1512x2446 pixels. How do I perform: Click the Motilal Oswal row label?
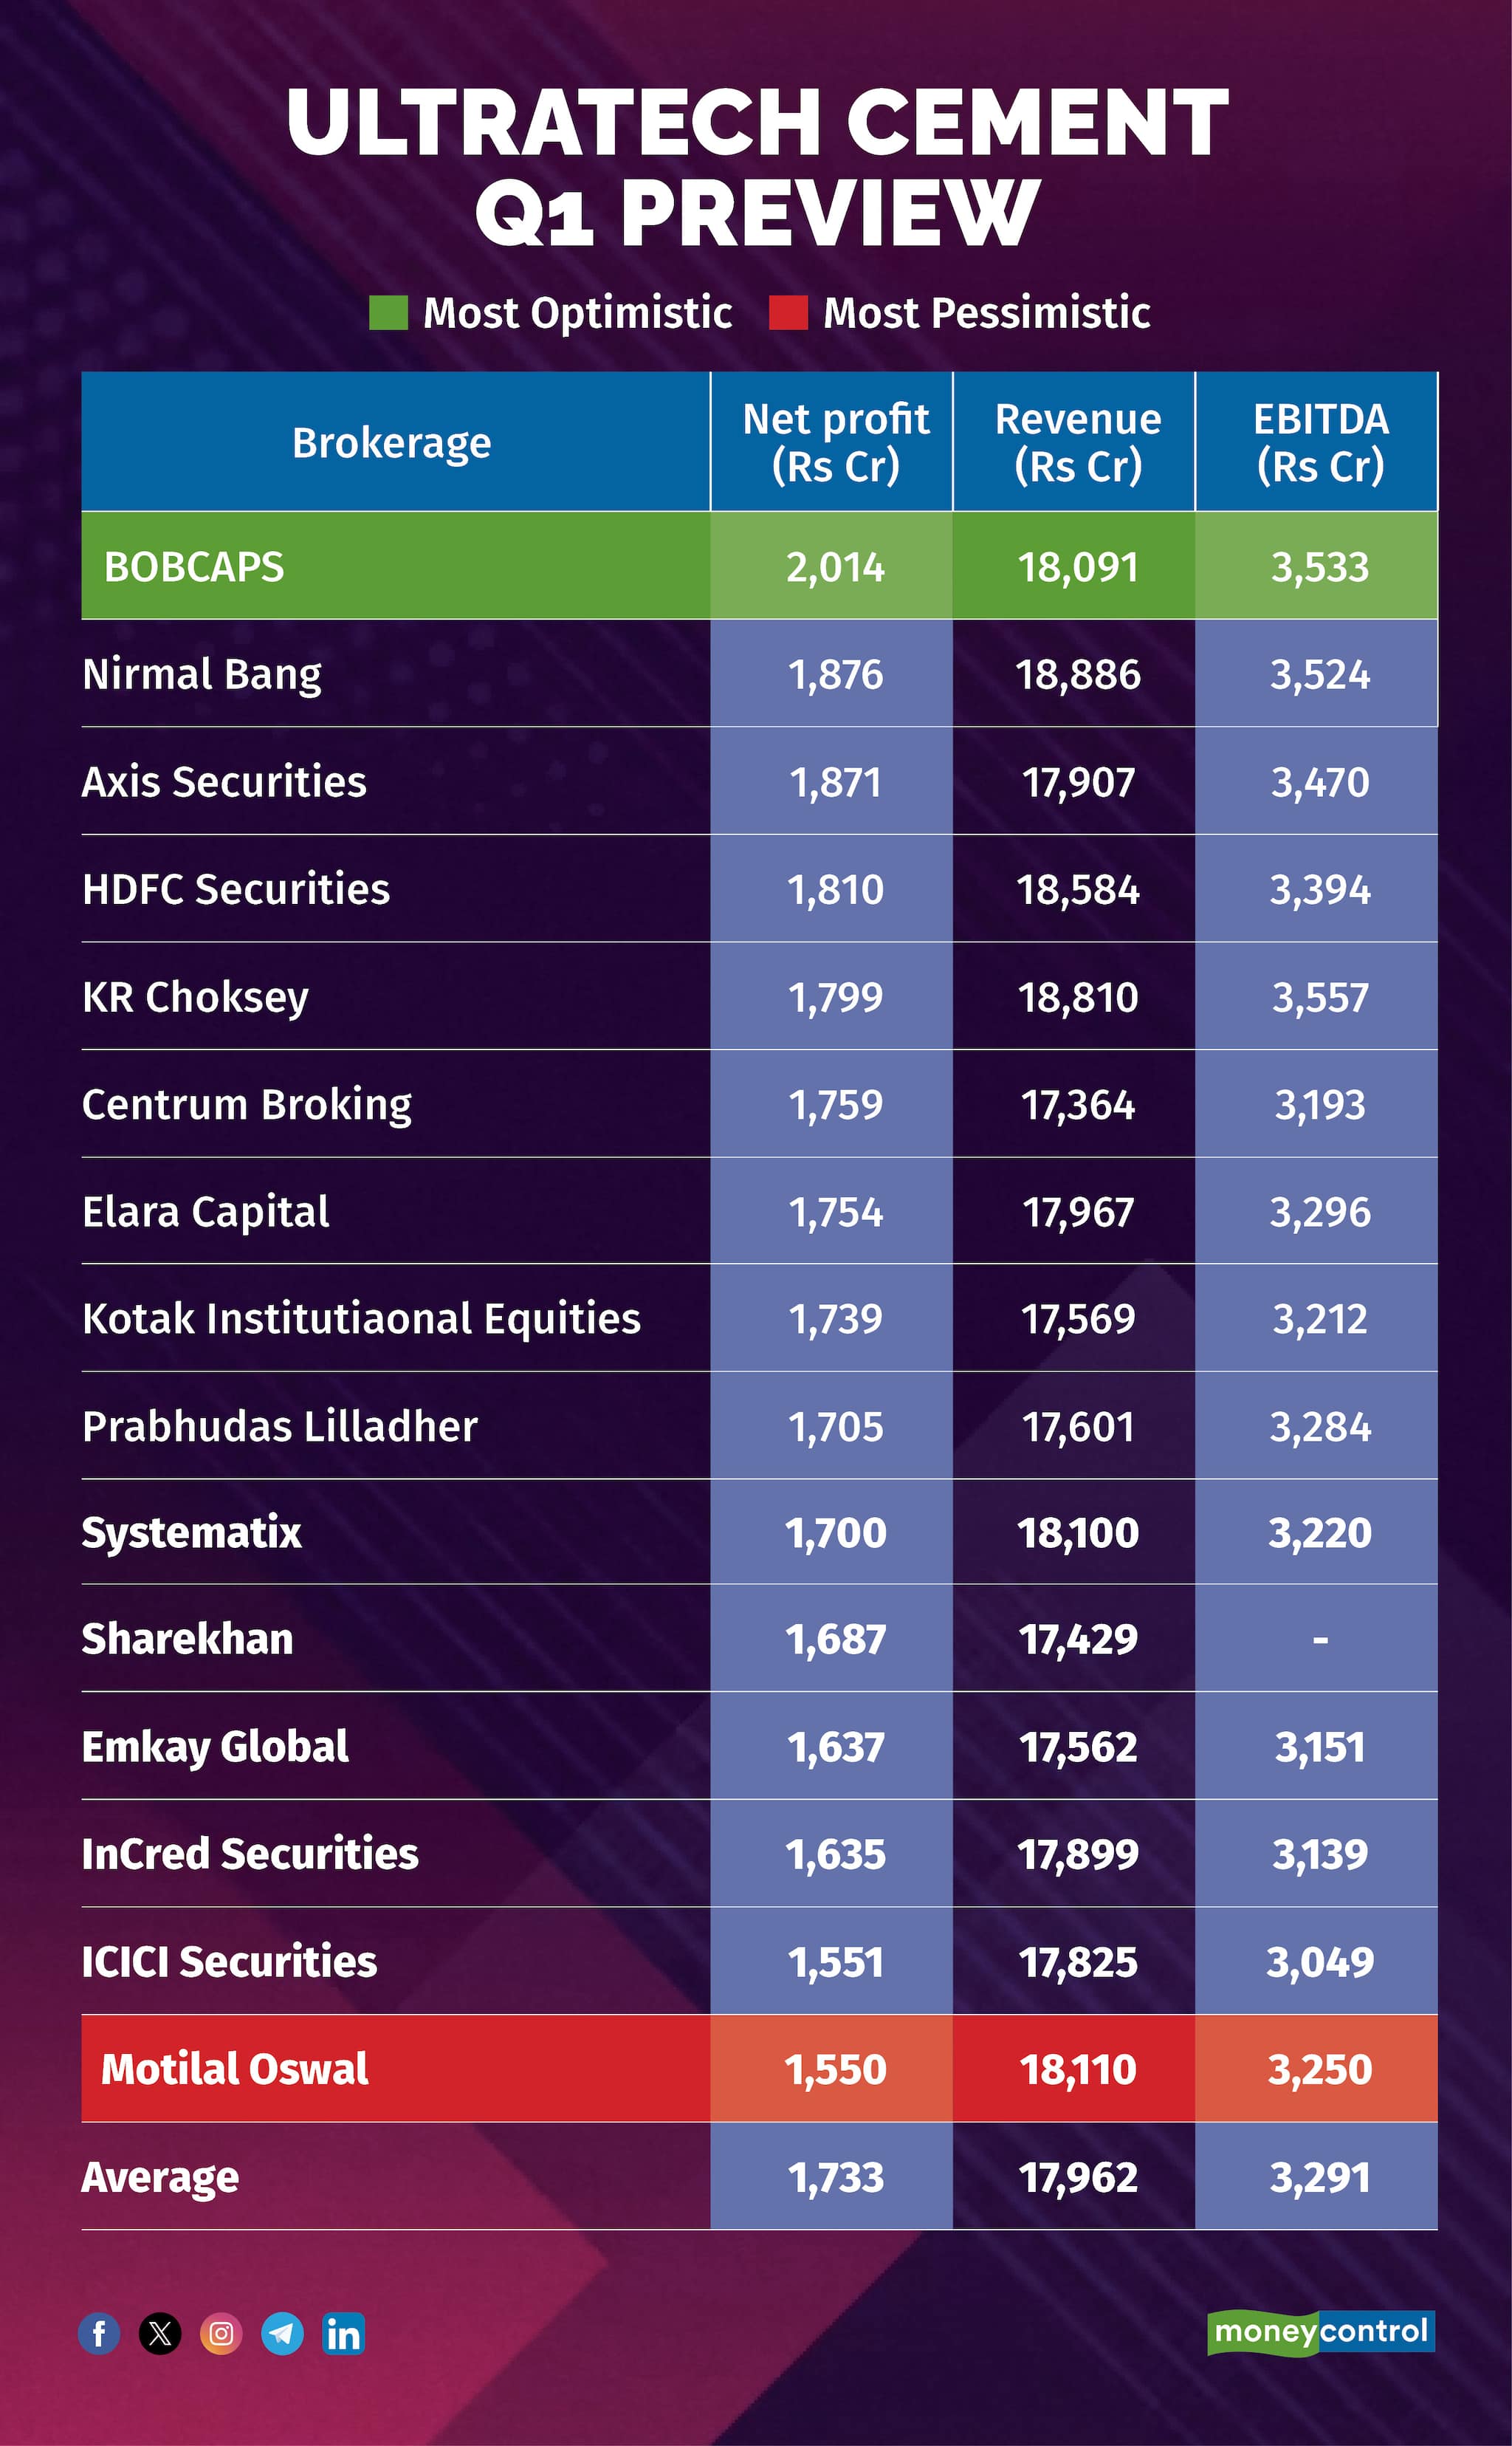click(235, 2069)
